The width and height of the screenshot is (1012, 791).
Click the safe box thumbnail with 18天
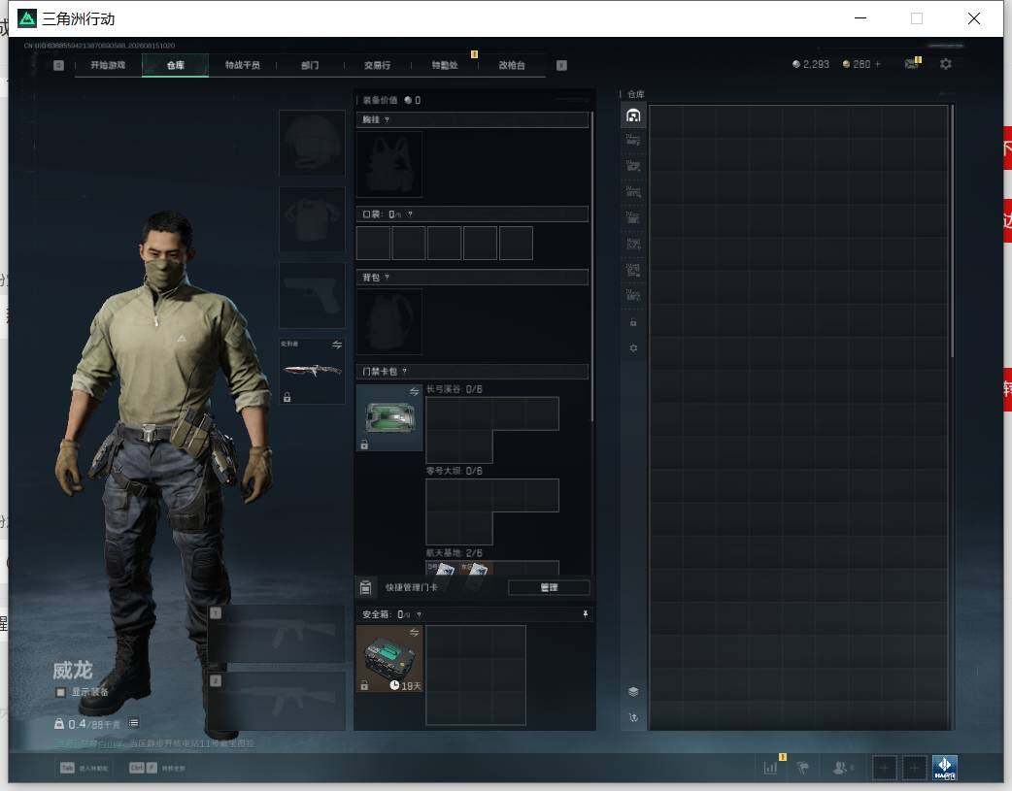(x=389, y=659)
